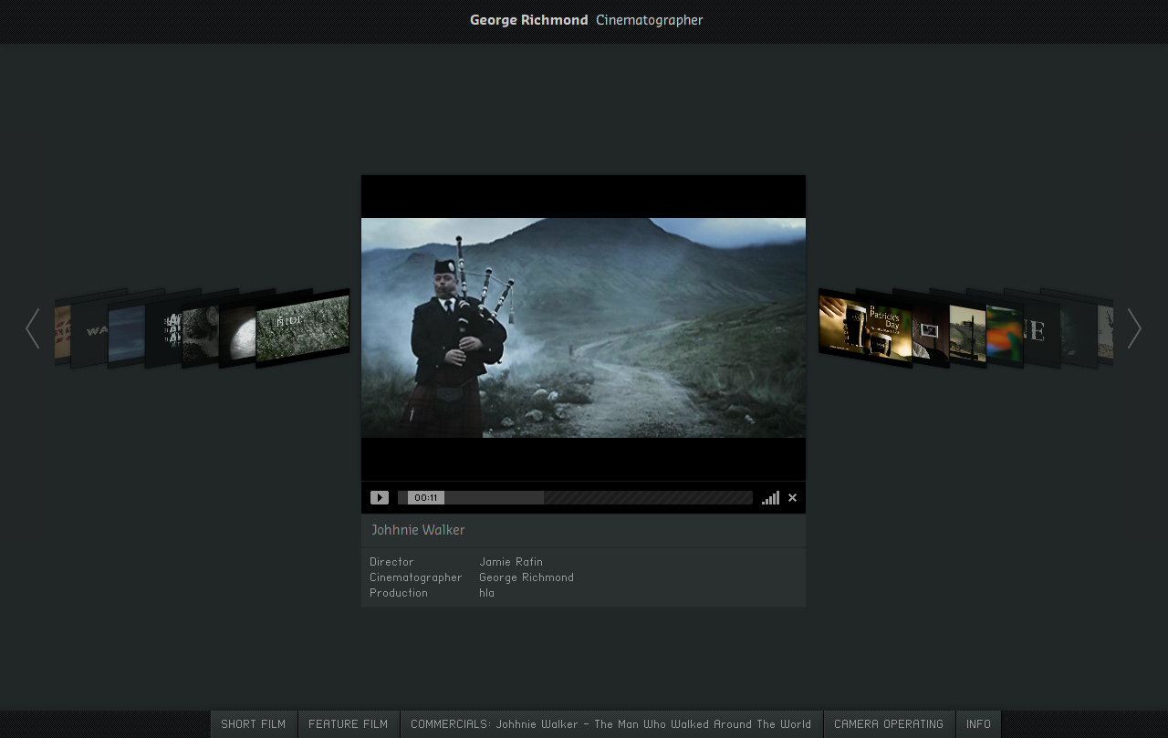
Task: Open COMMERCIALS: Johnnie Walker tab
Action: [x=611, y=724]
